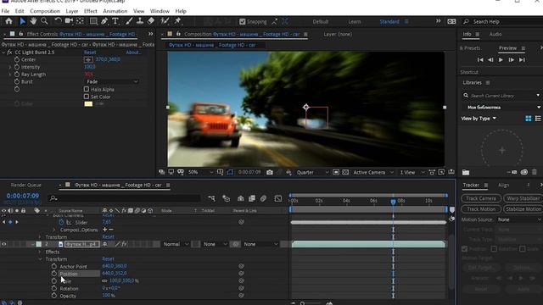This screenshot has width=543, height=305.
Task: Take a snapshot with camera icon
Action: [x=270, y=172]
